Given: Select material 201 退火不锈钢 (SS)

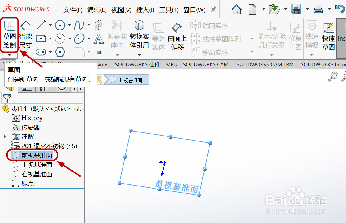Looking at the screenshot, I should 44,146.
